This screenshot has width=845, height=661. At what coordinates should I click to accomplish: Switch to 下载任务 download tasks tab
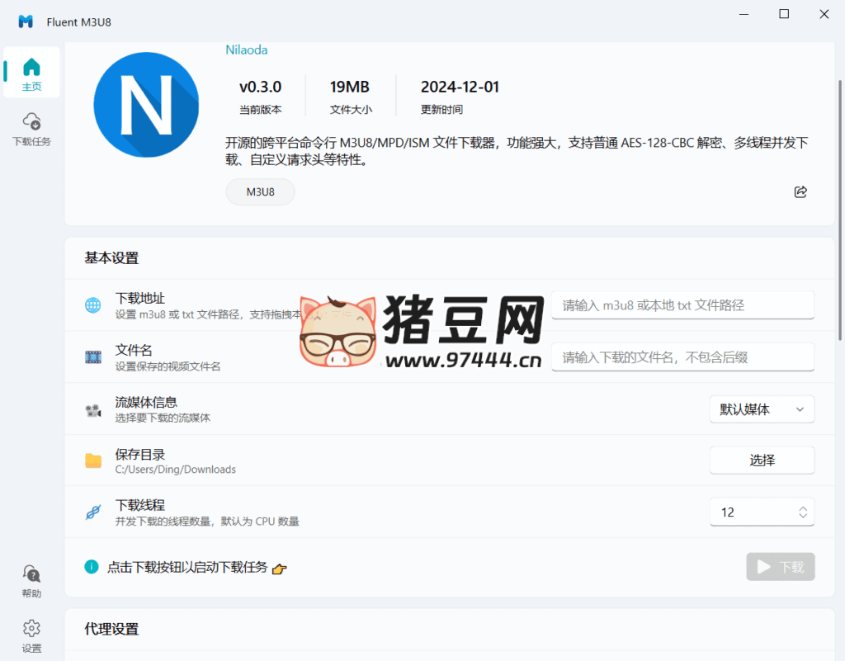(31, 130)
